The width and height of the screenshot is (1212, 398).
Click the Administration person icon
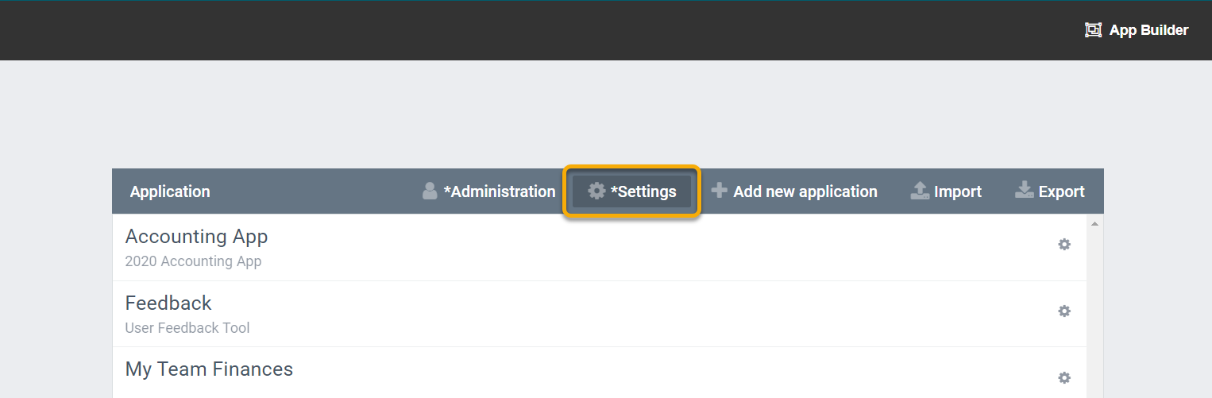click(x=430, y=191)
